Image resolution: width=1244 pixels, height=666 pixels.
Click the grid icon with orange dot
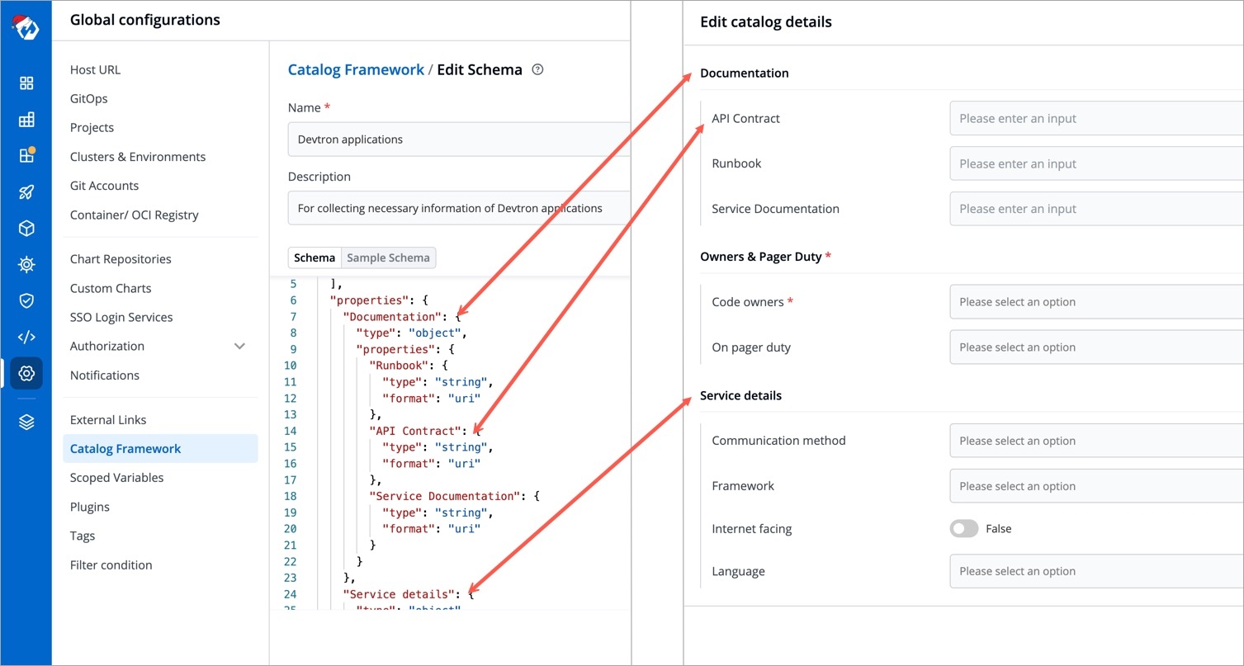[x=26, y=156]
